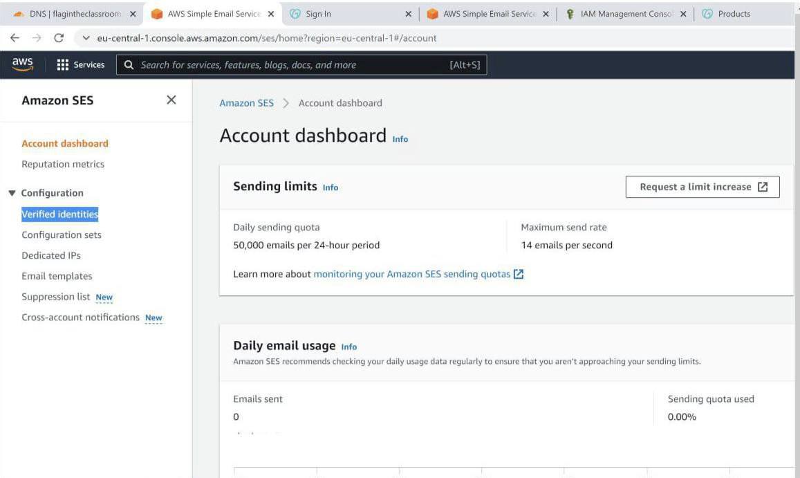Screen dimensions: 800x478
Task: Open Configuration sets
Action: (x=62, y=235)
